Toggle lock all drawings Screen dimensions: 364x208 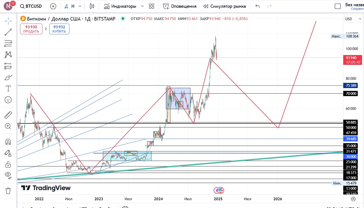pyautogui.click(x=8, y=164)
